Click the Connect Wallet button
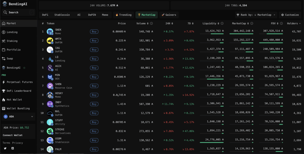This screenshot has width=304, height=154. [x=12, y=135]
